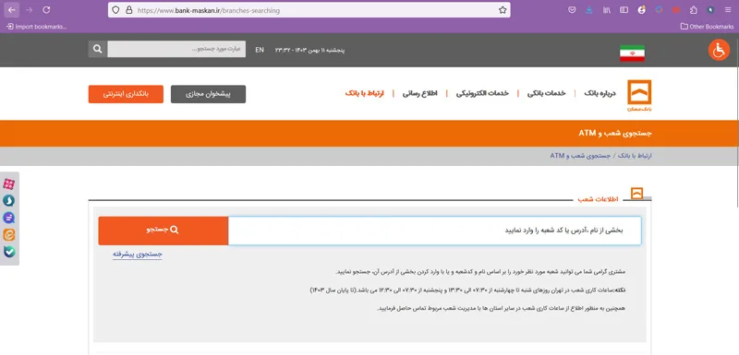
Task: Open the 'خدمات بانکی' menu
Action: [x=546, y=93]
